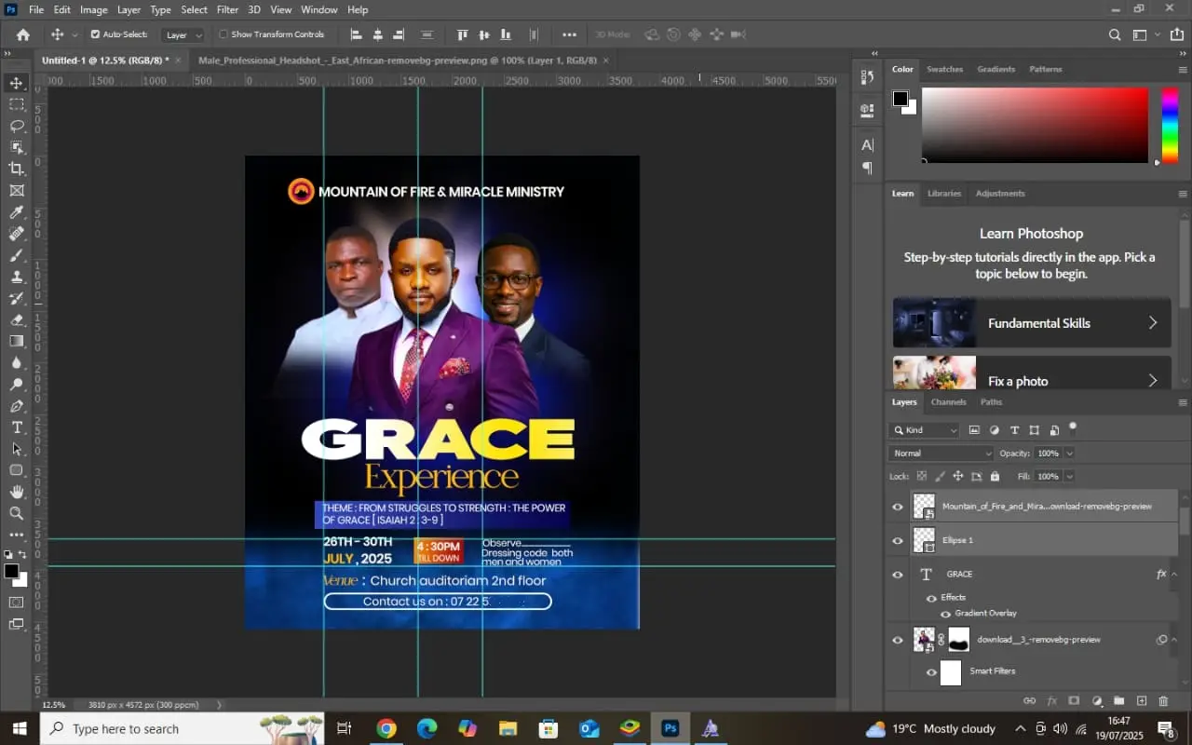This screenshot has width=1192, height=745.
Task: Select the Dodge tool
Action: 17,385
